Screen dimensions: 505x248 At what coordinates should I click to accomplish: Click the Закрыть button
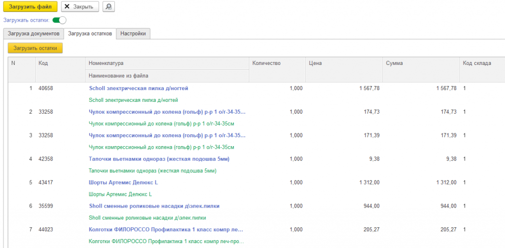pyautogui.click(x=80, y=6)
